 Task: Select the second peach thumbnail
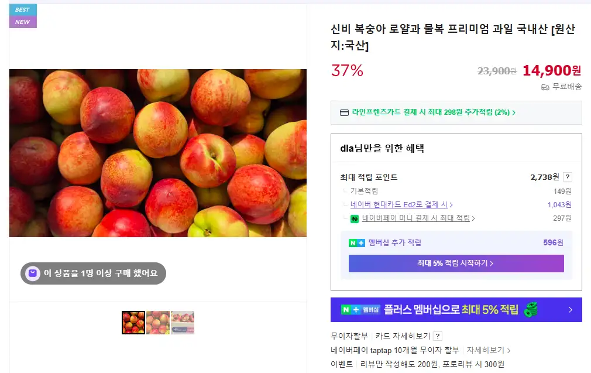[x=158, y=323]
